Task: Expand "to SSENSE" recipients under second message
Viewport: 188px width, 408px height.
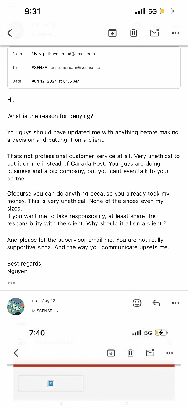Action: pyautogui.click(x=56, y=312)
